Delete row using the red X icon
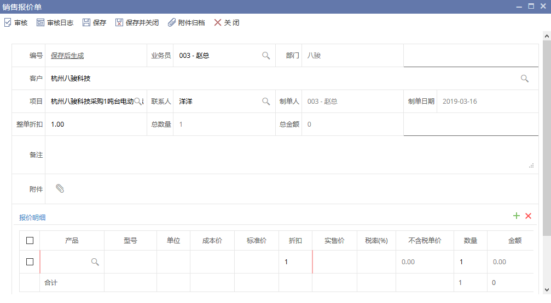This screenshot has height=303, width=551. click(528, 216)
